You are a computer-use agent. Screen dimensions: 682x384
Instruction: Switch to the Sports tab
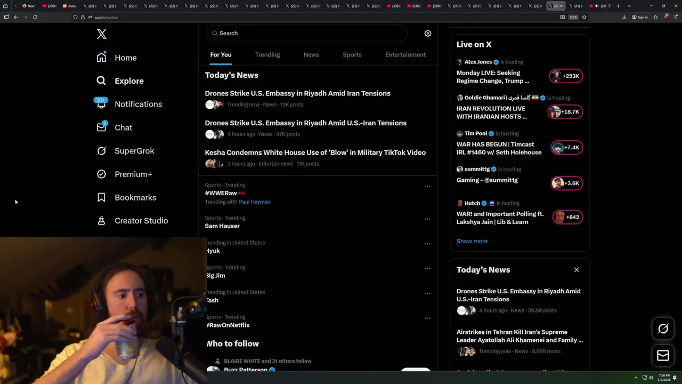point(352,54)
